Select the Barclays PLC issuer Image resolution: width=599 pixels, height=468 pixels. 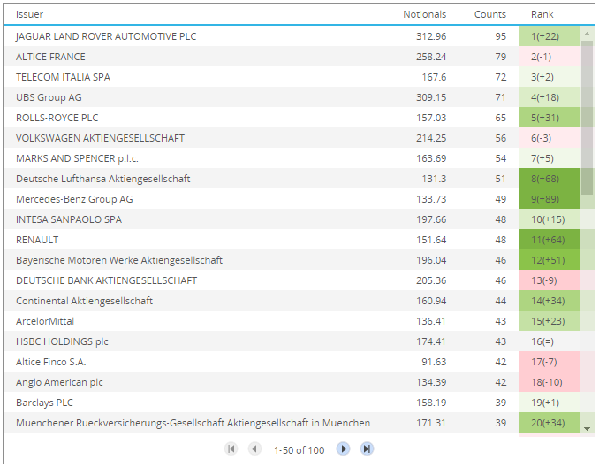(44, 403)
